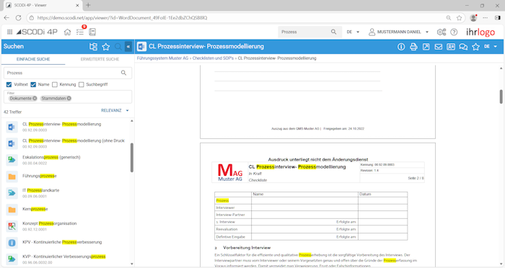Toggle the Name checkbox

click(33, 84)
